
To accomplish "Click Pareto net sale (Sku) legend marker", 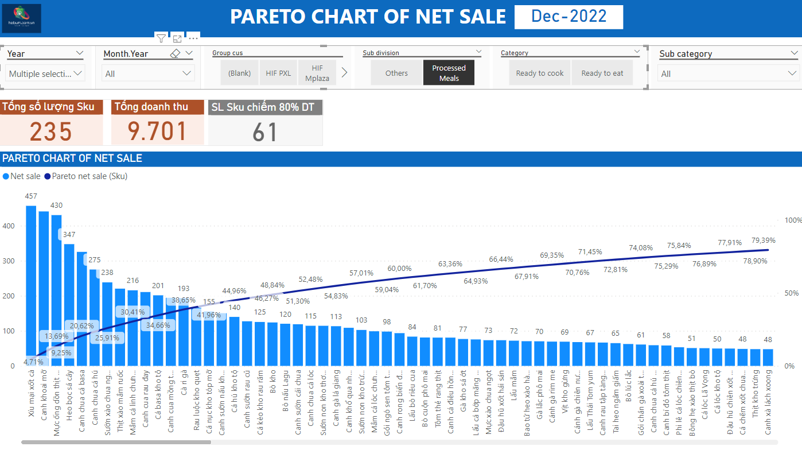I will click(x=48, y=176).
